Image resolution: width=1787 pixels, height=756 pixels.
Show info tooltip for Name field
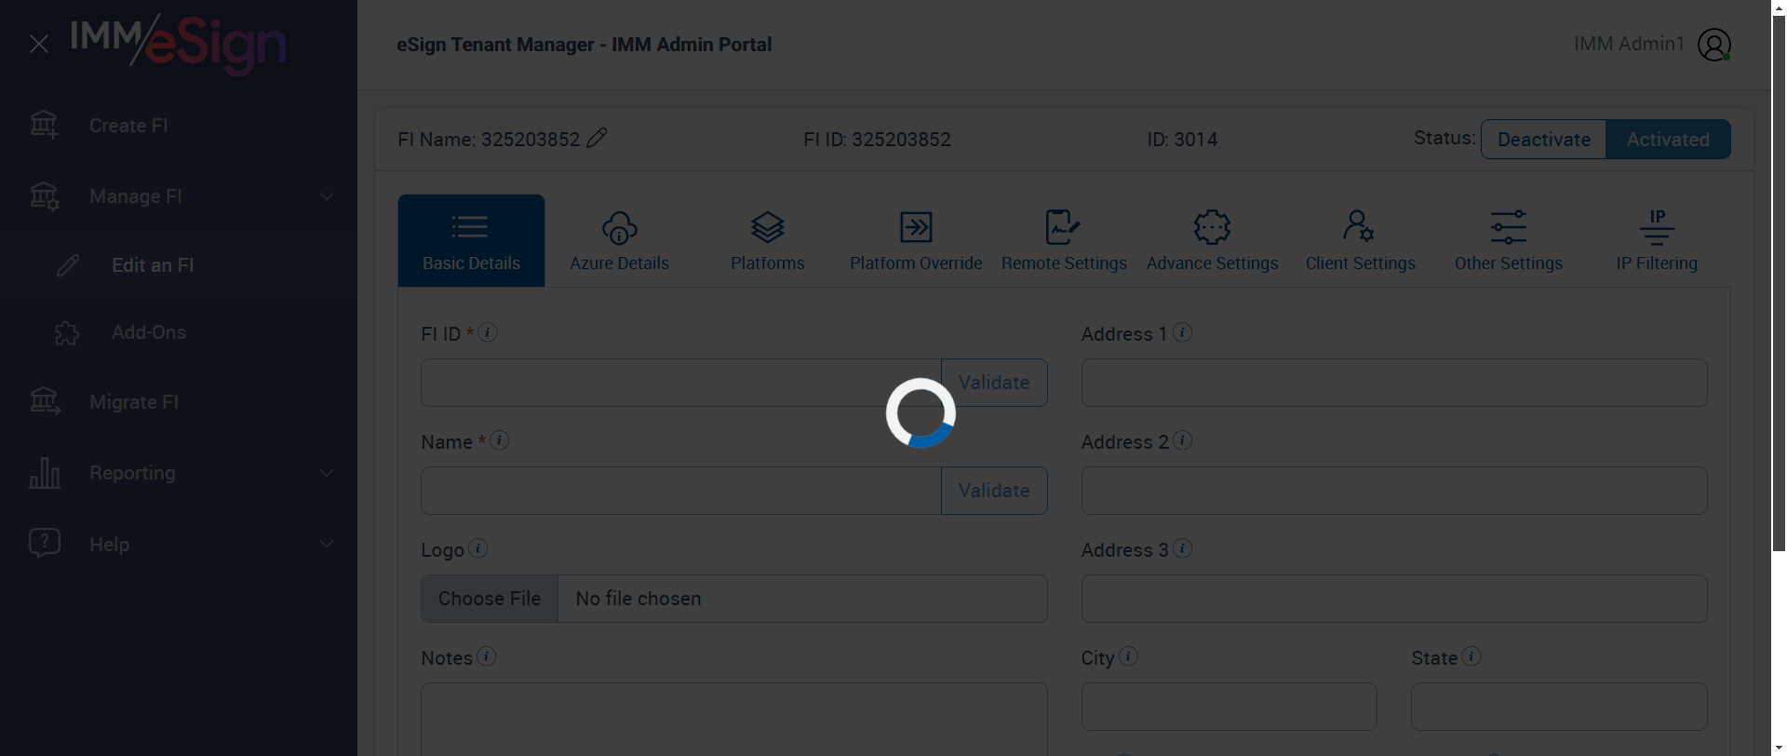[x=500, y=440]
